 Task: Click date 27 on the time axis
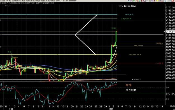[96, 106]
